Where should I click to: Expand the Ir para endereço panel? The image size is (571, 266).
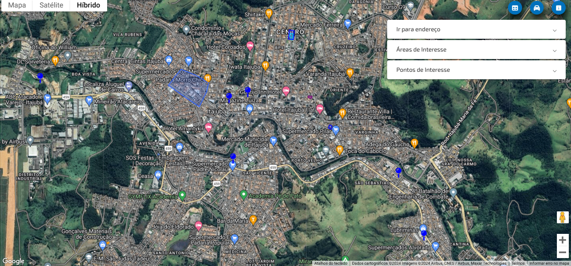(476, 29)
